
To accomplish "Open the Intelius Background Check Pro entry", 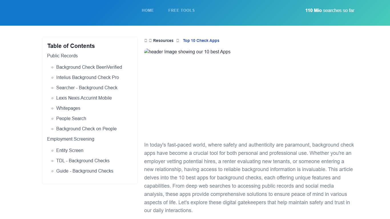I will 88,77.
